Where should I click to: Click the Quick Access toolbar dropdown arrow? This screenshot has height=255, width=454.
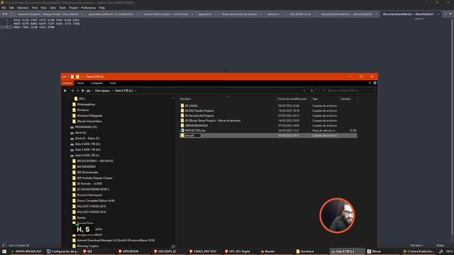pyautogui.click(x=82, y=76)
